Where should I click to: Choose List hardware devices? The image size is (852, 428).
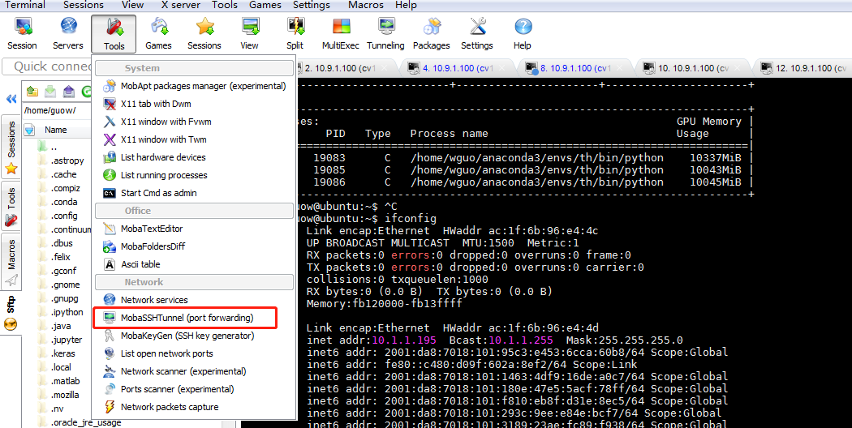(x=195, y=157)
